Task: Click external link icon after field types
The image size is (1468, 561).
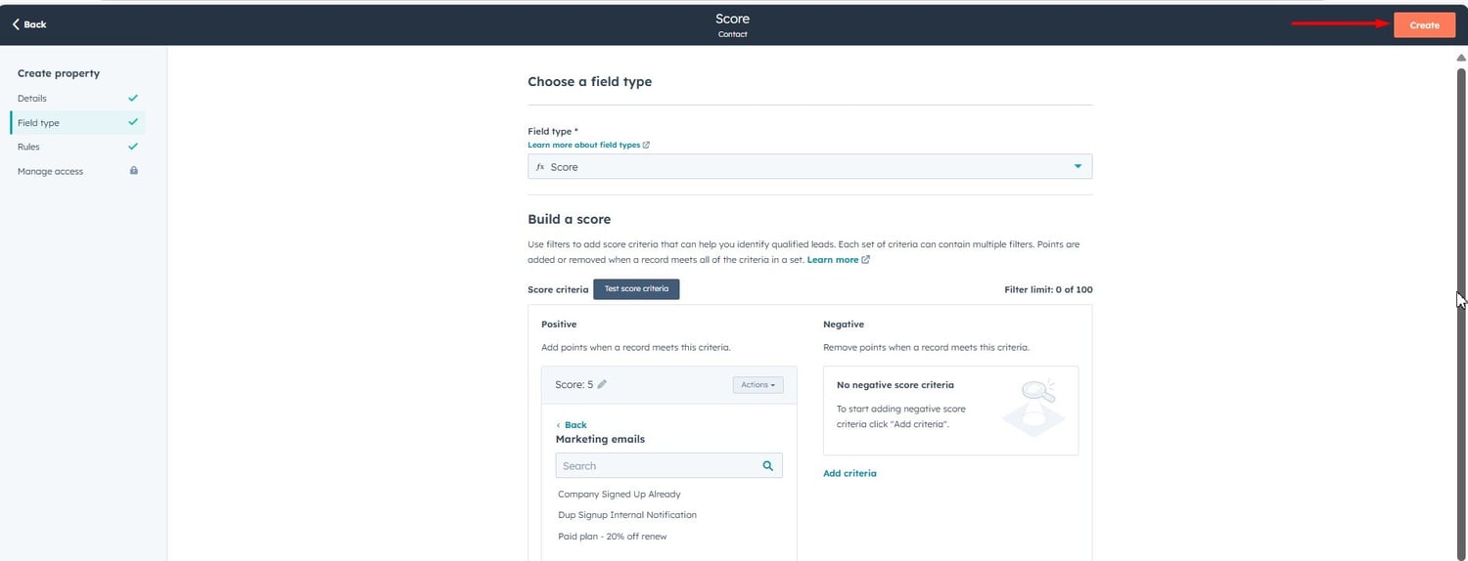Action: coord(646,145)
